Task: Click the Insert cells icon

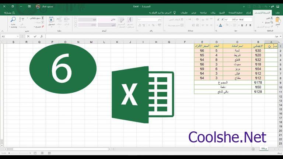Action: (x=67, y=20)
